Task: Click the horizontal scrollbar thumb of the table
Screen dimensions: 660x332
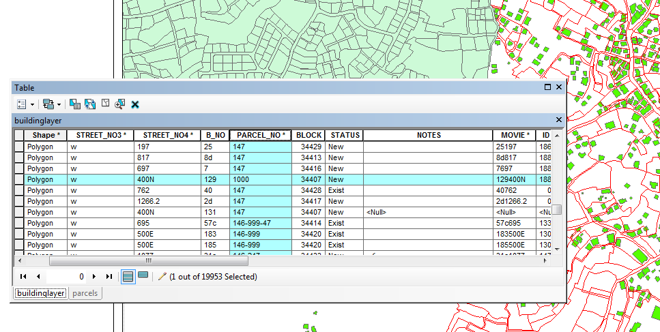Action: pyautogui.click(x=149, y=261)
